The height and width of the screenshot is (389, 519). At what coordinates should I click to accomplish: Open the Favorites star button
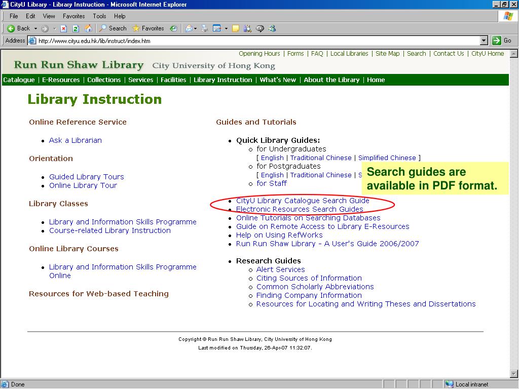pos(148,28)
